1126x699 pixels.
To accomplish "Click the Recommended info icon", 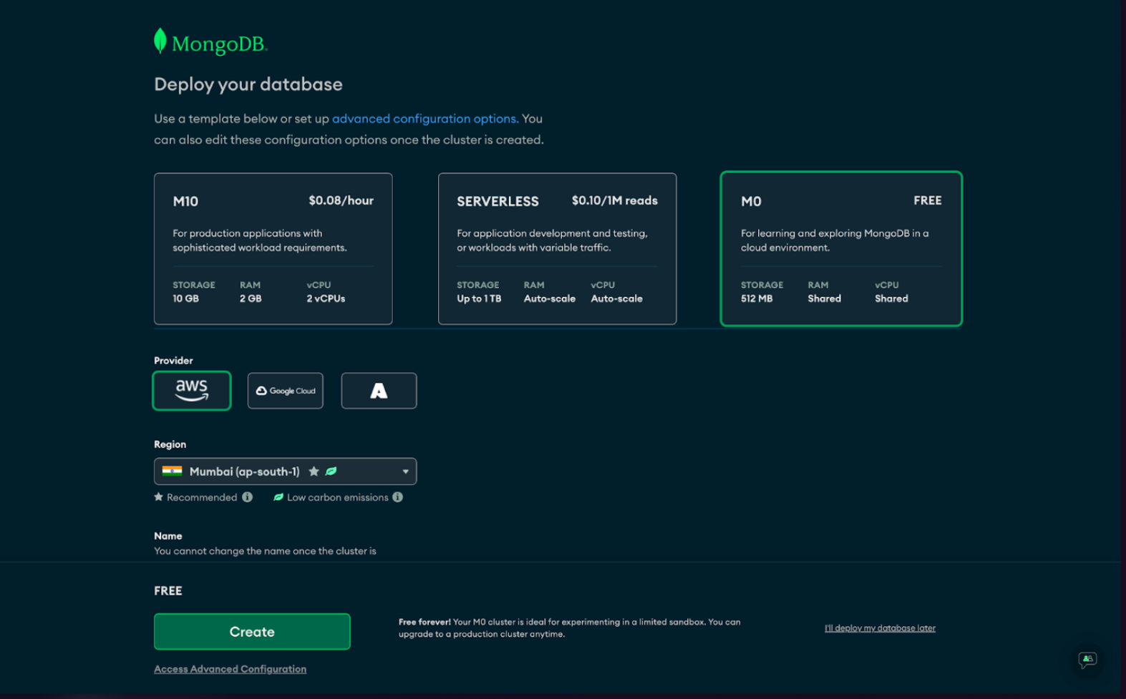I will (x=247, y=497).
